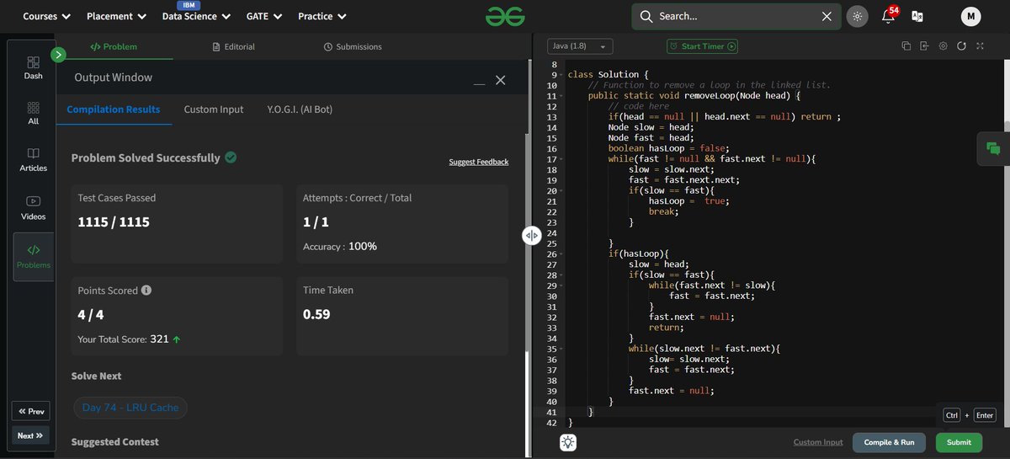Expand the Placement dropdown
This screenshot has width=1010, height=459.
click(116, 16)
